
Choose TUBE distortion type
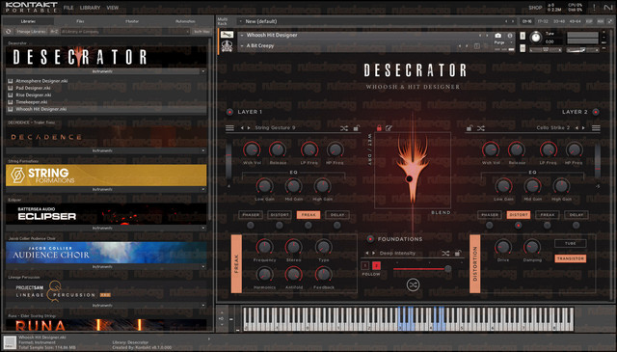coord(570,244)
